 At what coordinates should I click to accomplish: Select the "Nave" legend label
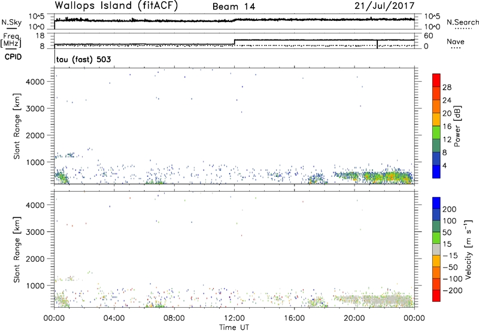456,41
